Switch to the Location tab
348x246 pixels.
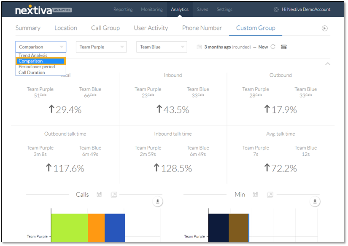click(66, 28)
